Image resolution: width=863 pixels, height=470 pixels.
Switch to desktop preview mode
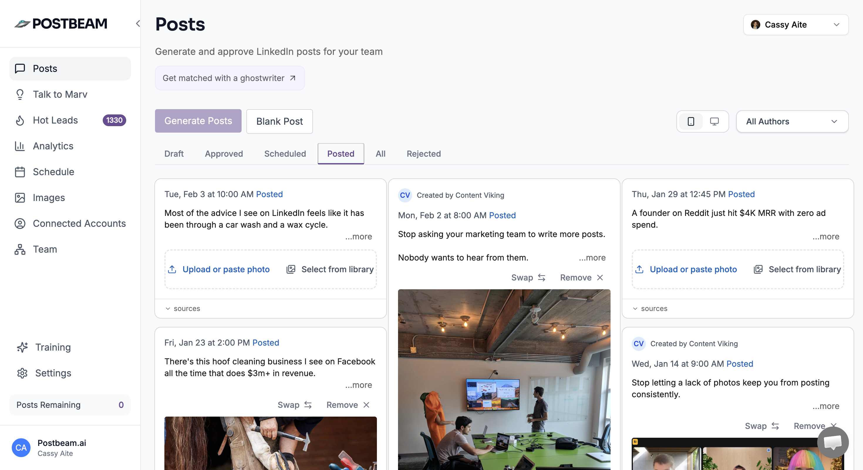714,121
